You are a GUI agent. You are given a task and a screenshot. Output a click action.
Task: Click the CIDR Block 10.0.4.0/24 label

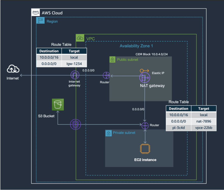[151, 54]
